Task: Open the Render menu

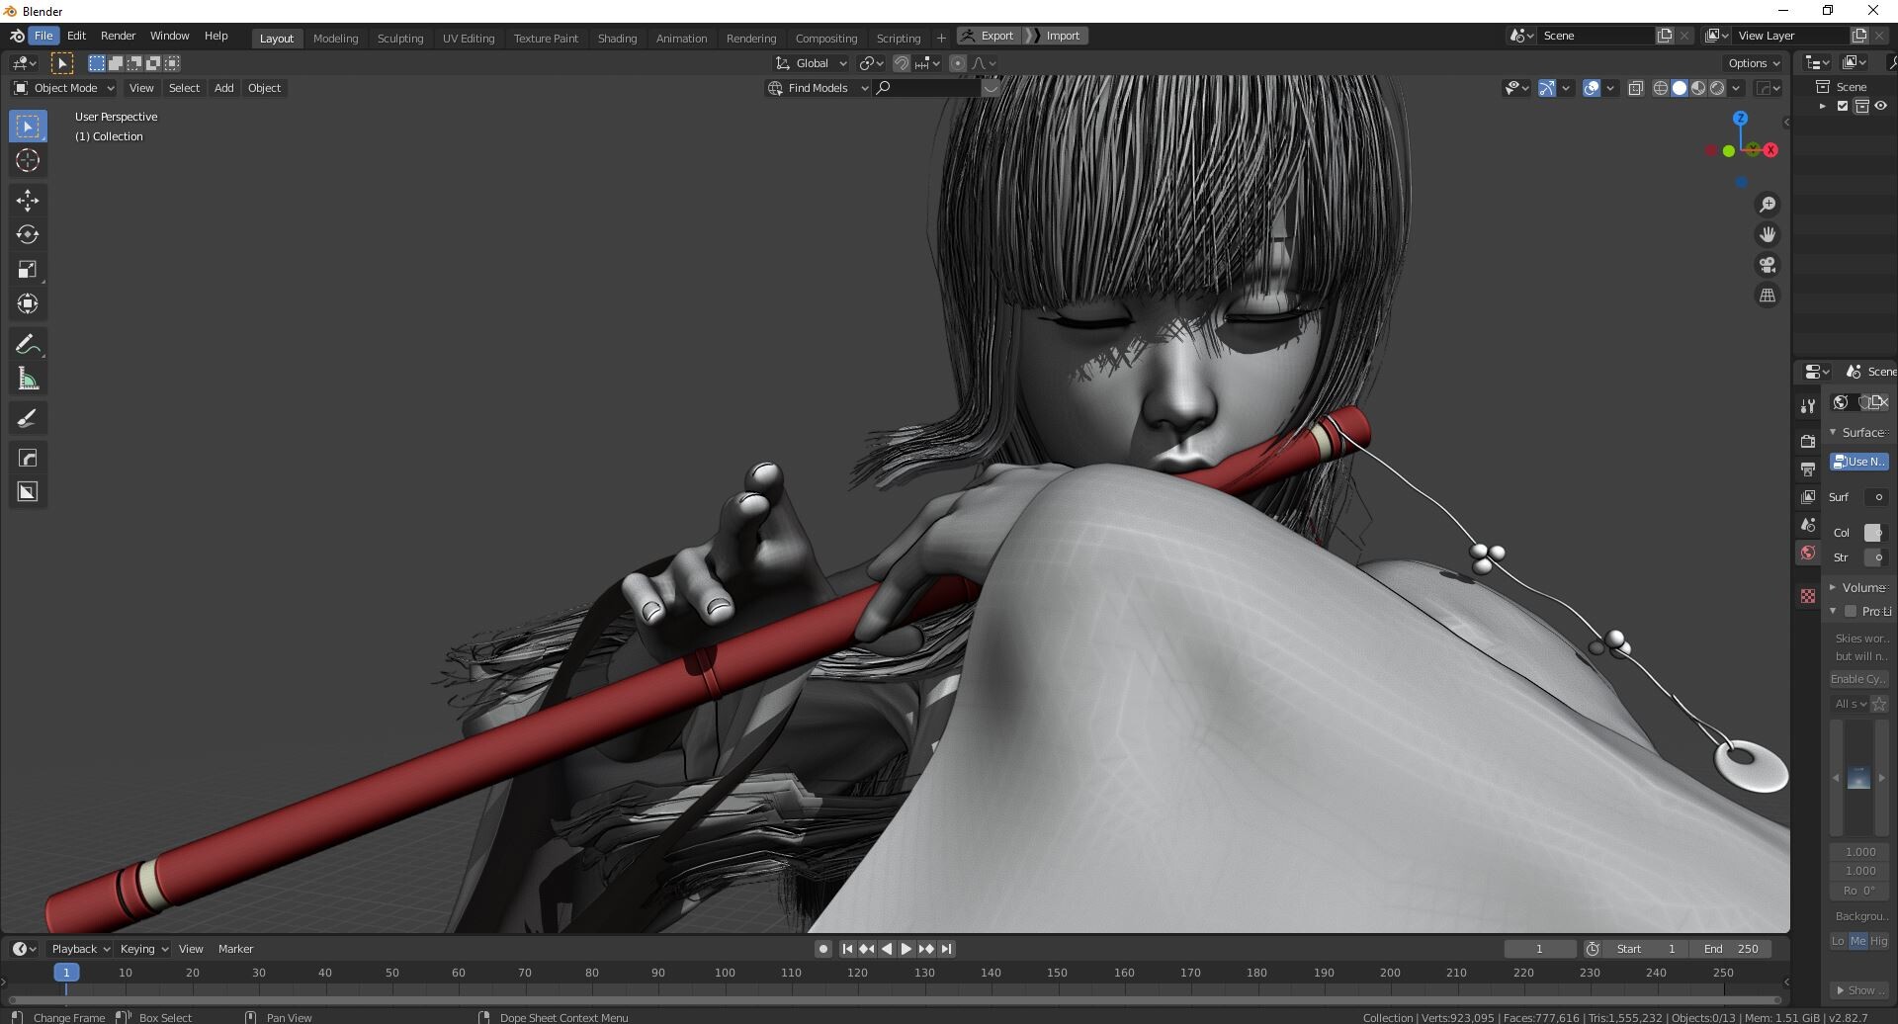Action: 118,36
